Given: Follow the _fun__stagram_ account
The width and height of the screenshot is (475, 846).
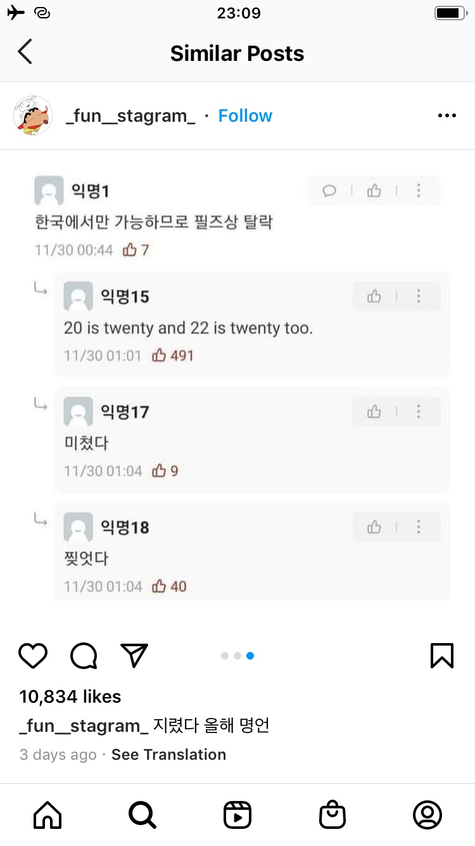Looking at the screenshot, I should [x=245, y=115].
